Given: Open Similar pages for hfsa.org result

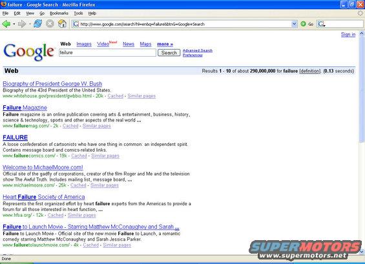Looking at the screenshot, I should pyautogui.click(x=81, y=215).
